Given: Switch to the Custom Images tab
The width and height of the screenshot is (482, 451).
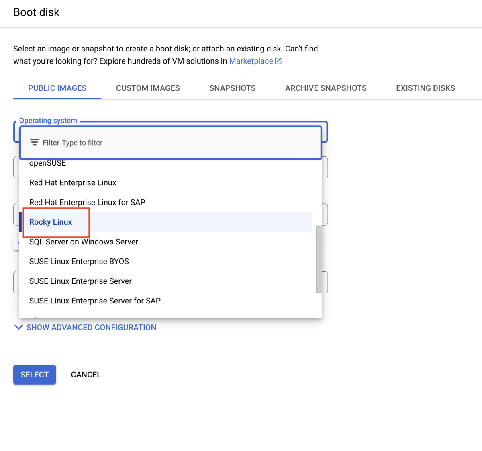Looking at the screenshot, I should coord(148,88).
